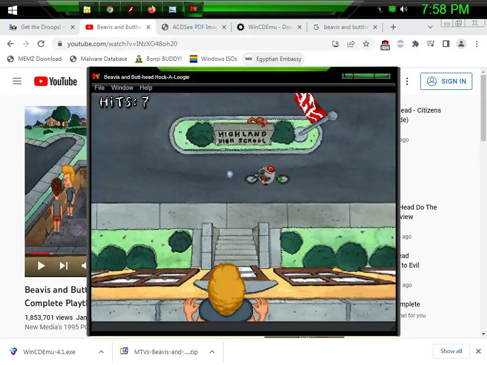Click the install/download page icon in address bar
487x365 pixels.
336,44
